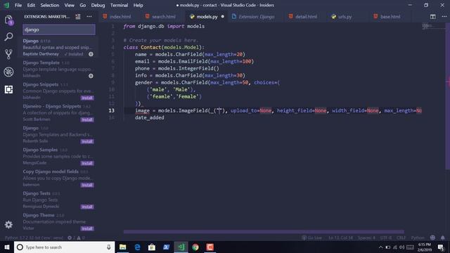Open the Terminal menu
Viewport: 450px width, 253px height.
(x=119, y=5)
